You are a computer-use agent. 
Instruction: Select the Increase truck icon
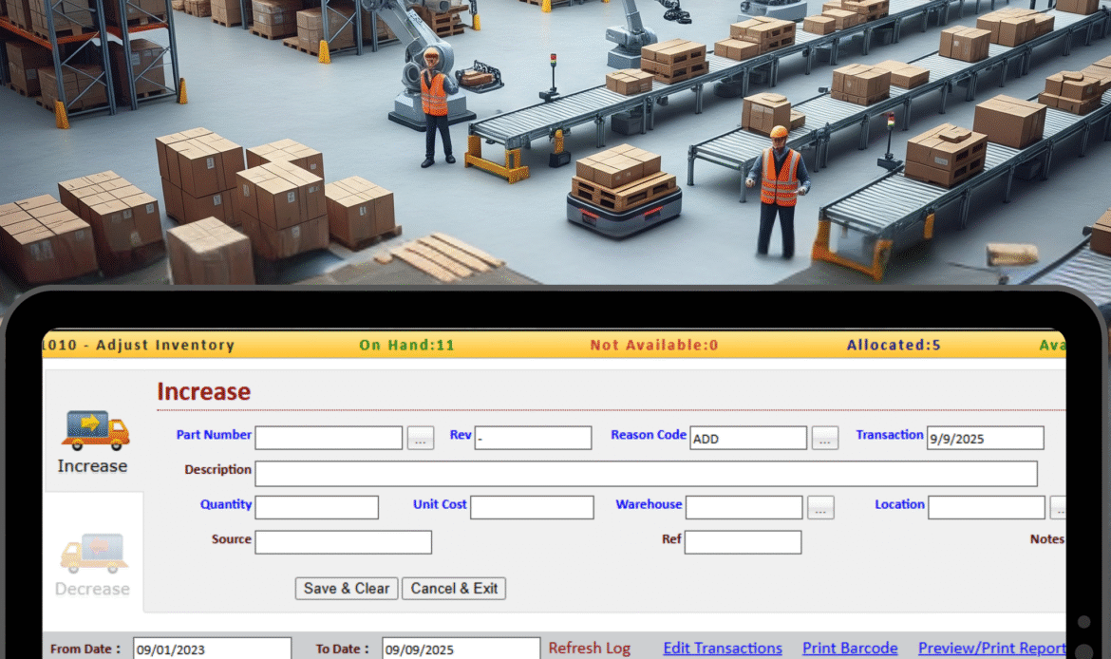[91, 429]
